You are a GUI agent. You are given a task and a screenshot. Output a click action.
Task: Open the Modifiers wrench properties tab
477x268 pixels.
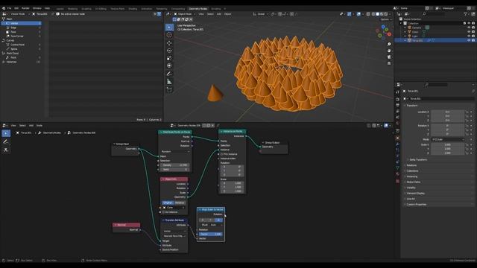(x=397, y=144)
